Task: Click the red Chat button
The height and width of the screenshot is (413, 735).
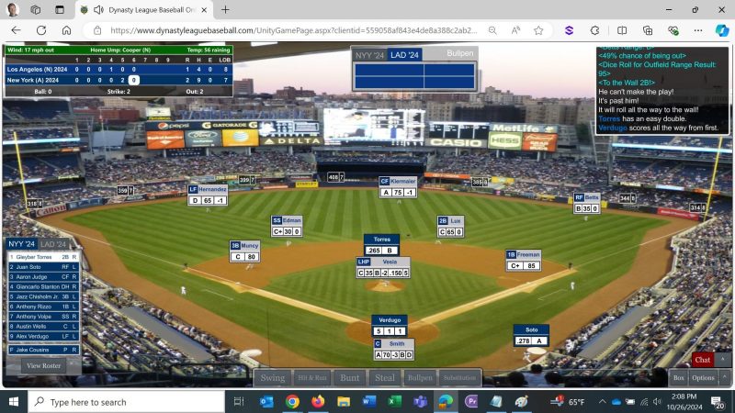Action: point(702,360)
